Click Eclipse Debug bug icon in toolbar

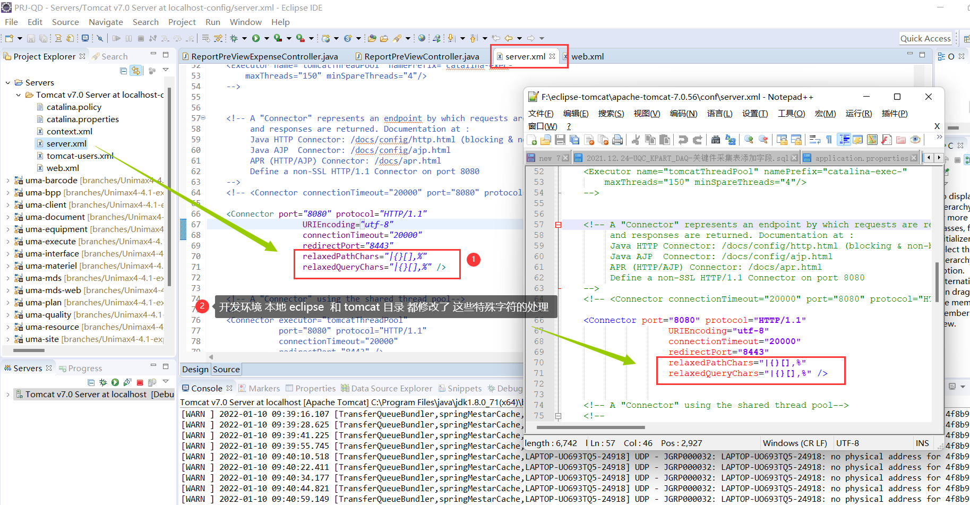coord(234,38)
